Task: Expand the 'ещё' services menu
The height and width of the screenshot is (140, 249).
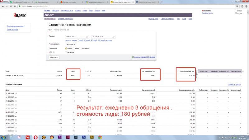Action: (x=104, y=11)
